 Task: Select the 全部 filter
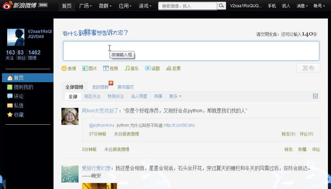pos(73,97)
